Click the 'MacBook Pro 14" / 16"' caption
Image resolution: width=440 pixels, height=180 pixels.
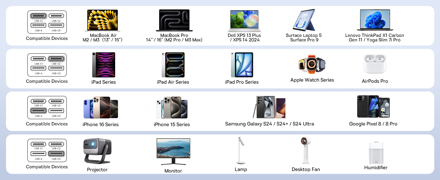click(174, 38)
